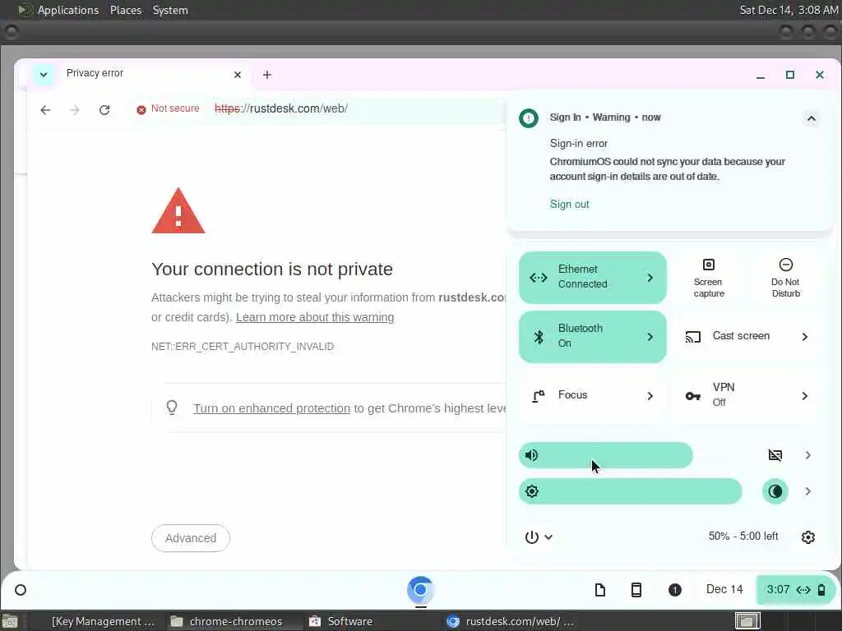This screenshot has width=842, height=631.
Task: Expand Cast screen options arrow
Action: (804, 336)
